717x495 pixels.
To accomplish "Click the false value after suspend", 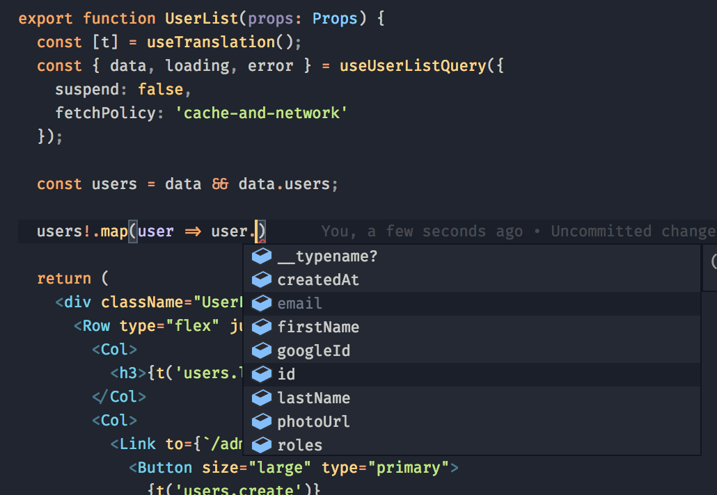I will [160, 90].
